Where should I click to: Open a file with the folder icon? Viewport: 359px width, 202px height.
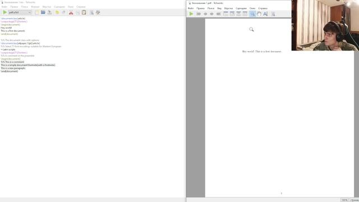pos(43,12)
